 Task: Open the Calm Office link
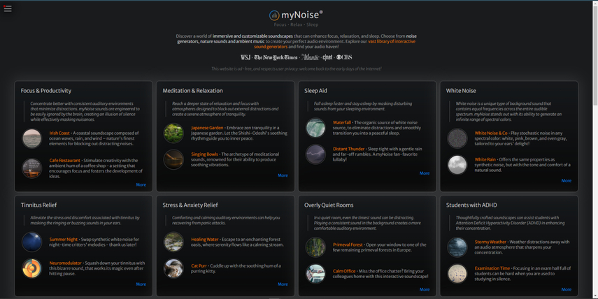[344, 271]
